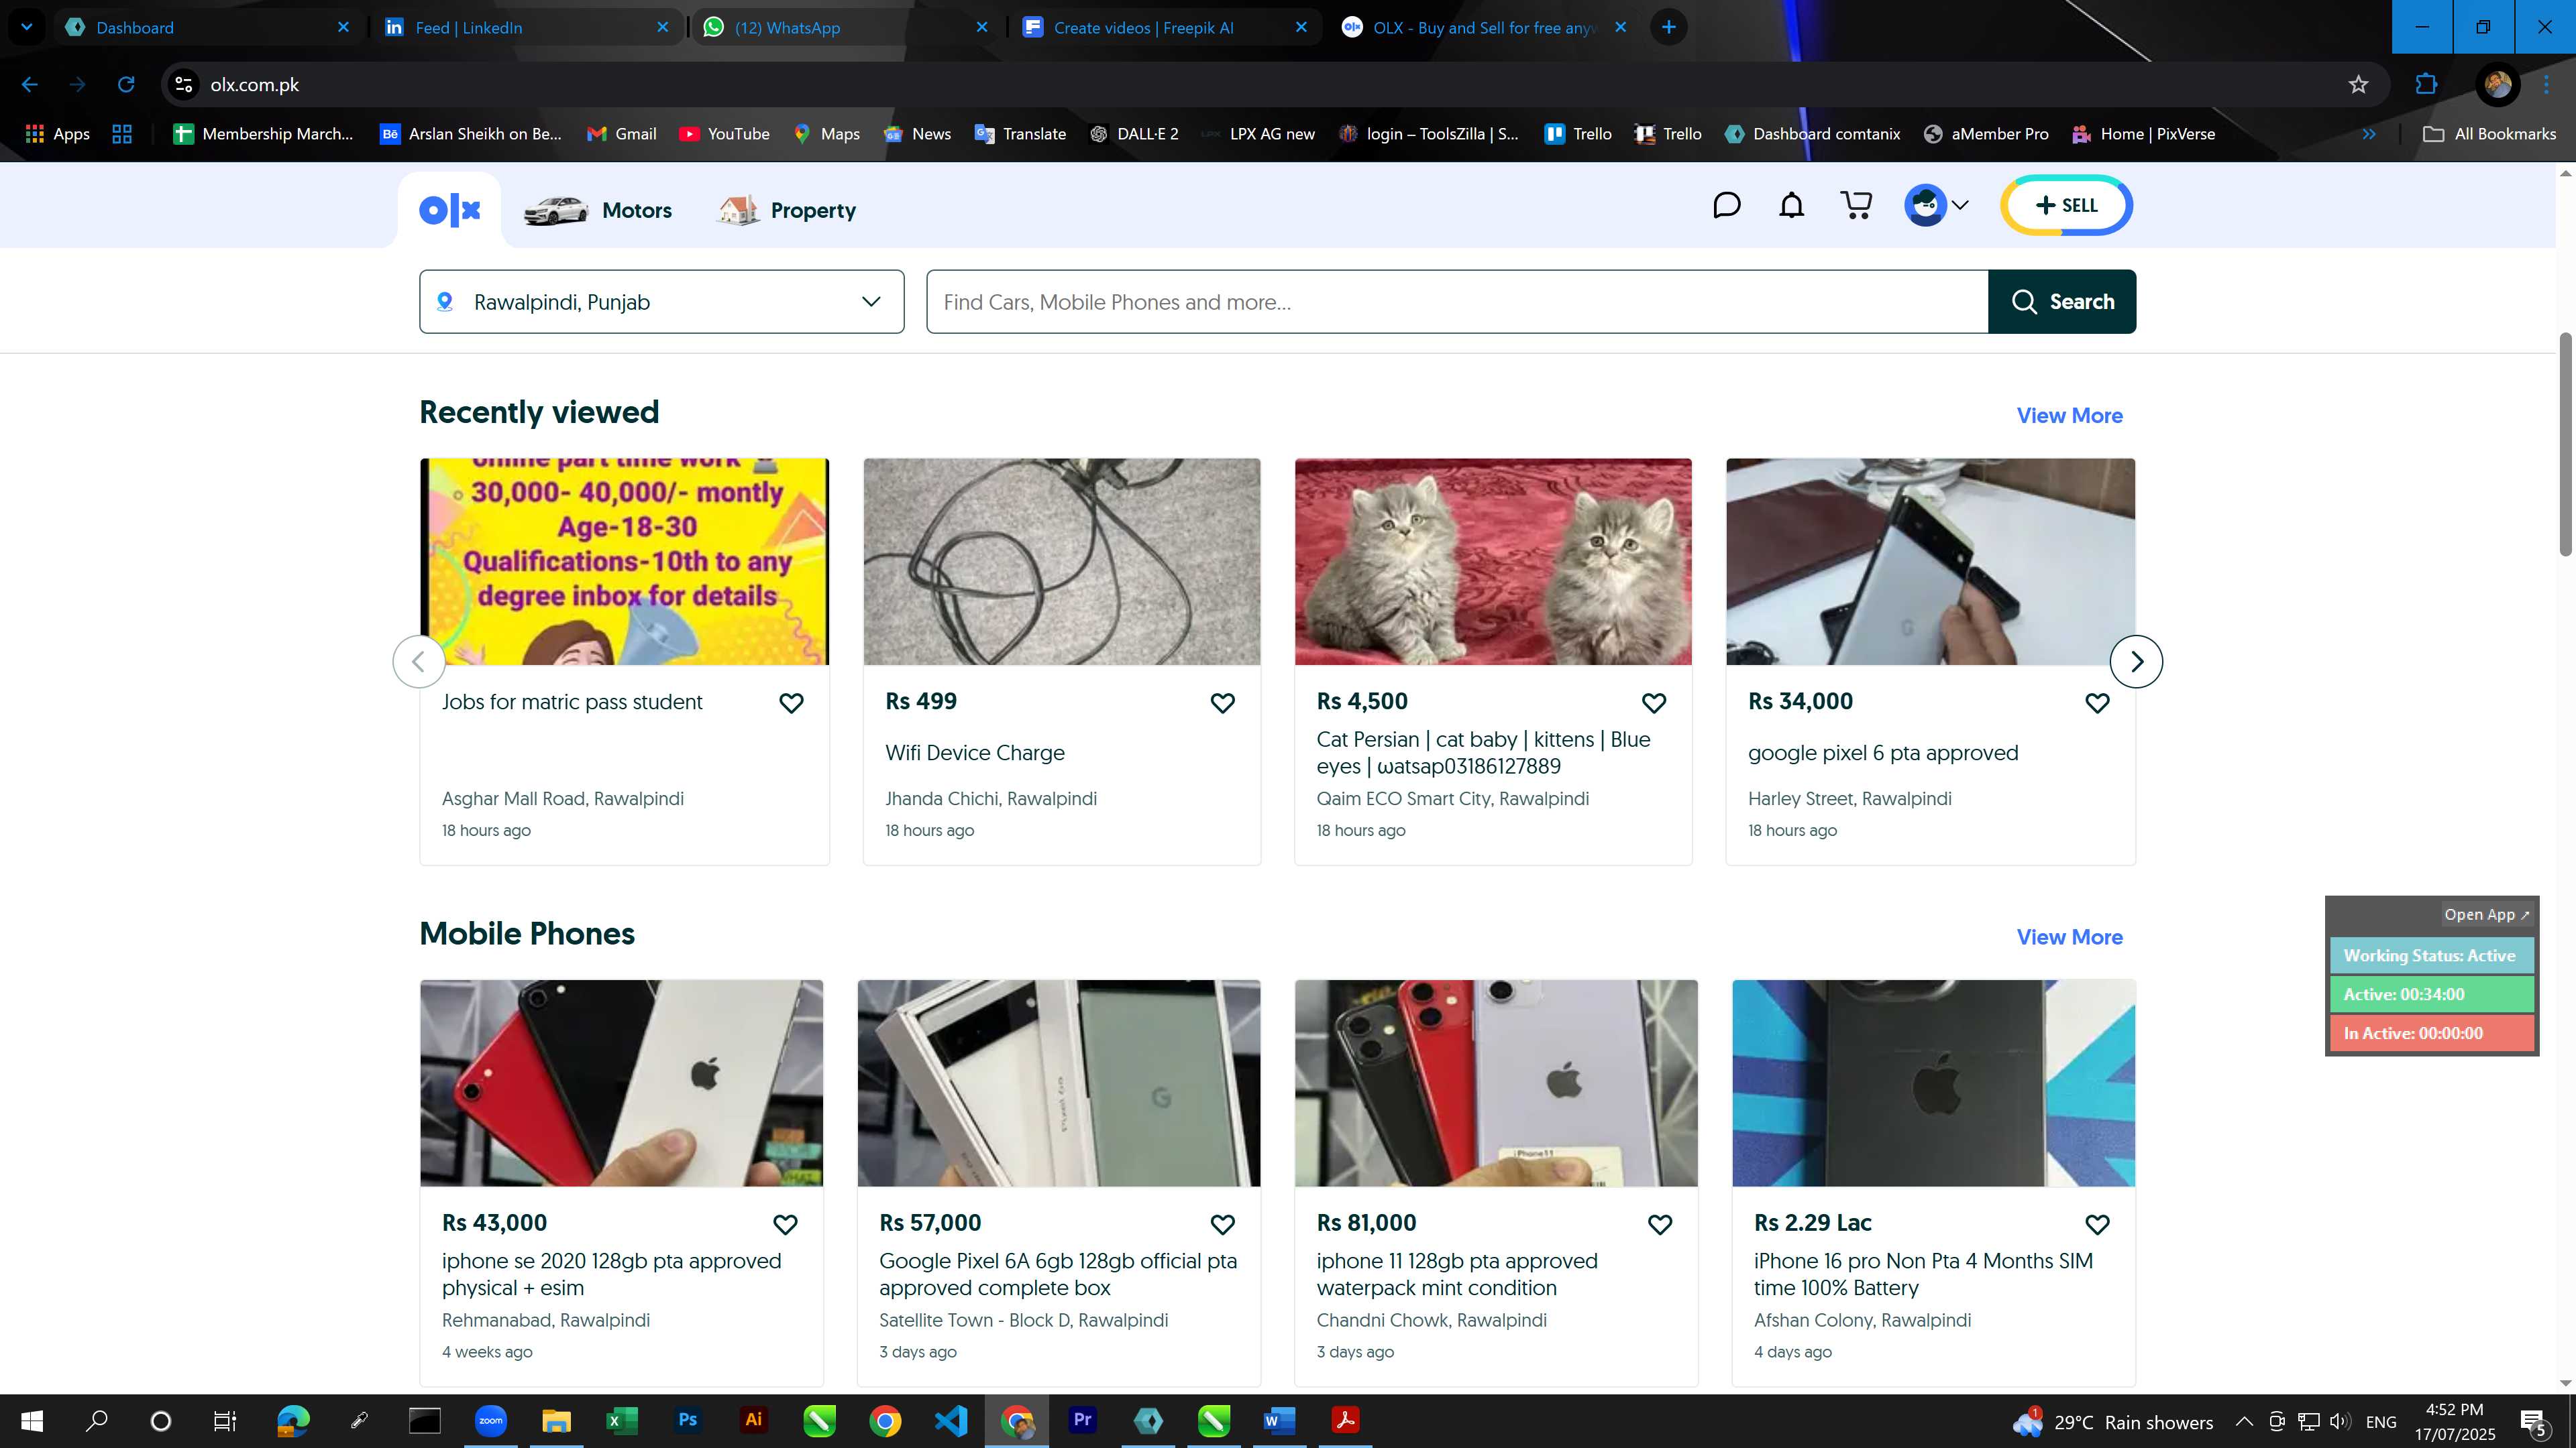Open the Windows Start menu
This screenshot has height=1448, width=2576.
click(x=32, y=1420)
